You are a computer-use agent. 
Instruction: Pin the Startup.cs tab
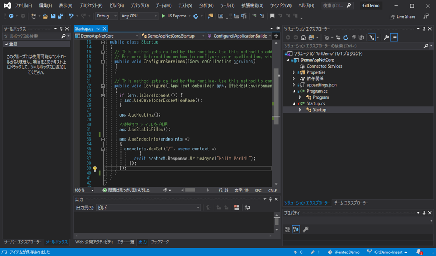(x=98, y=29)
